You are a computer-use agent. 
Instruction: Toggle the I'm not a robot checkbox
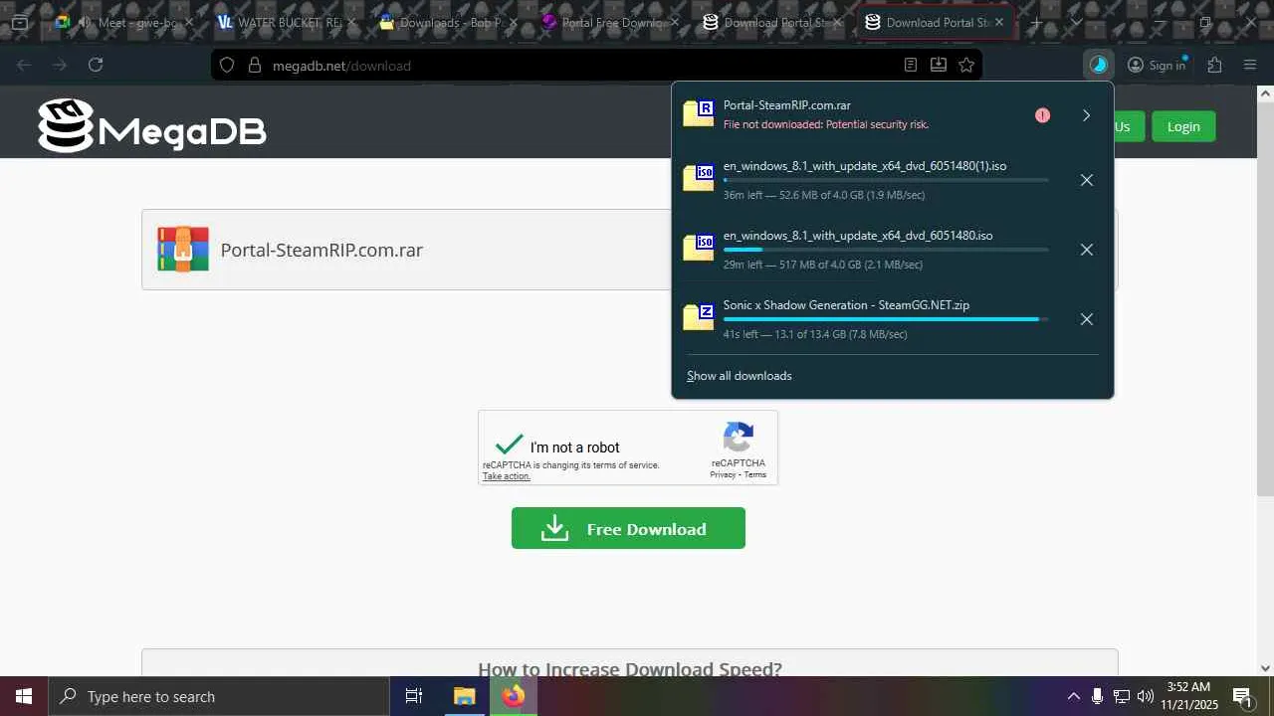click(x=510, y=445)
